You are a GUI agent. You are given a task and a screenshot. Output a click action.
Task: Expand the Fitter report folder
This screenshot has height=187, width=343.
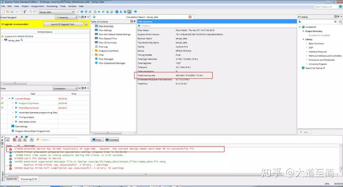coord(93,55)
